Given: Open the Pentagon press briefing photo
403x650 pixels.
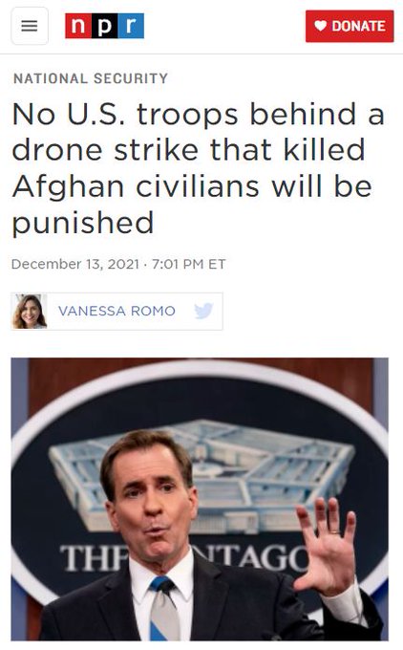Looking at the screenshot, I should [200, 499].
